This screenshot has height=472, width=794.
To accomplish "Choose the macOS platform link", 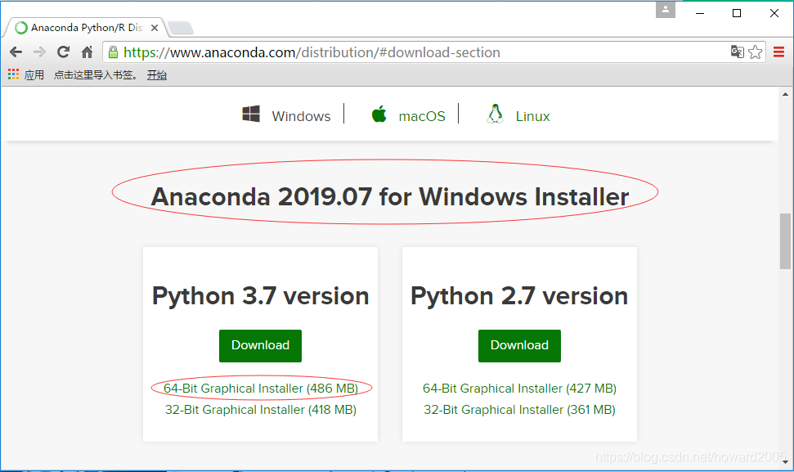I will (422, 116).
